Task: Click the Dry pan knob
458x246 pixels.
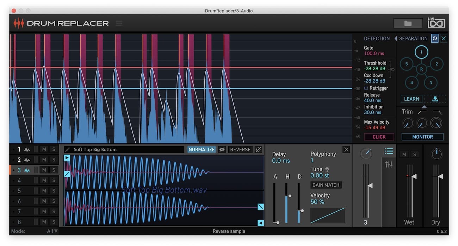Action: 437,154
